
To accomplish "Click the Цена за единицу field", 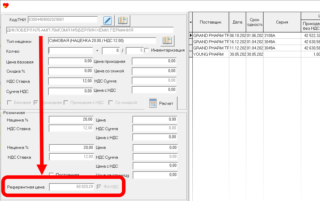I will point(155,175).
